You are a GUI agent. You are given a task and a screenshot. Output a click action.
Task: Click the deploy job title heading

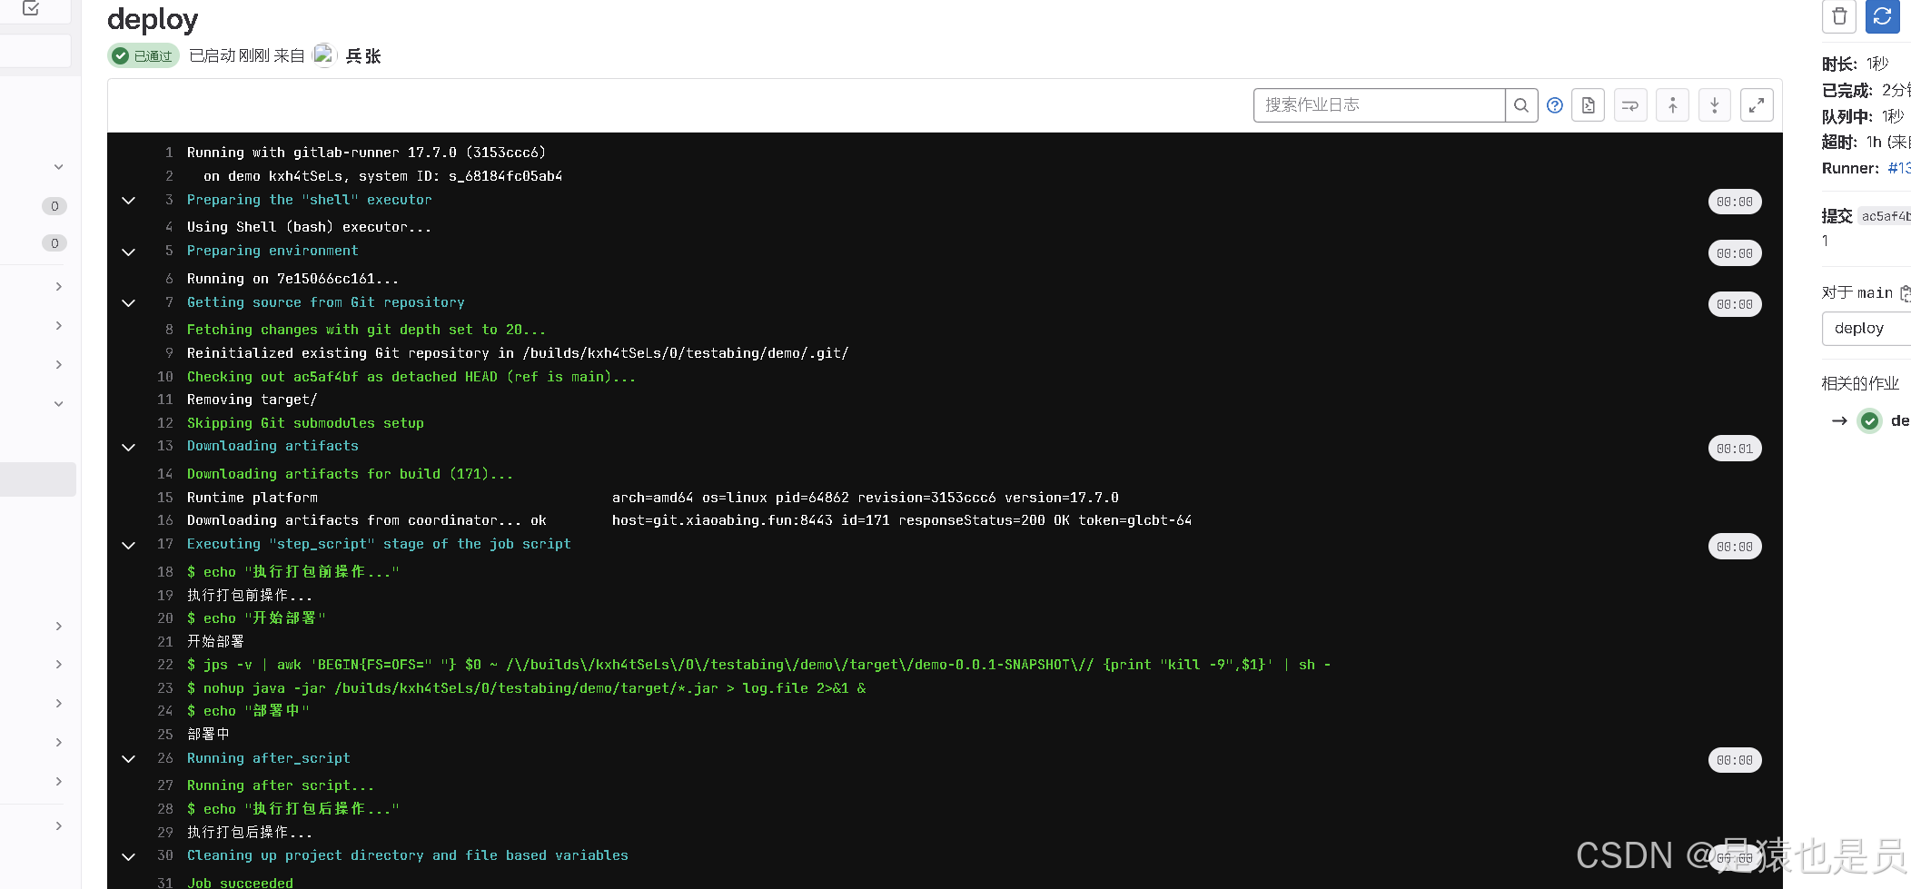(153, 19)
